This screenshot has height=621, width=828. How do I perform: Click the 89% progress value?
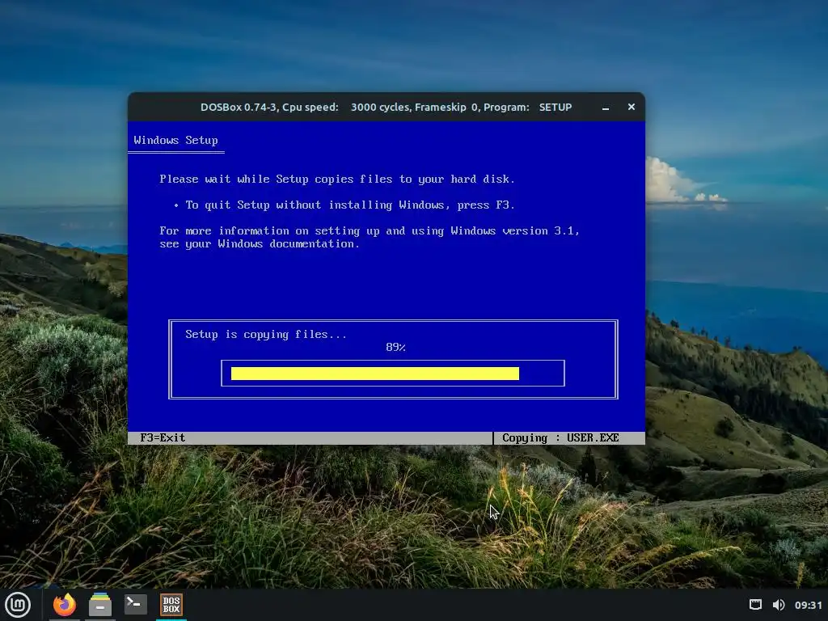click(x=395, y=347)
